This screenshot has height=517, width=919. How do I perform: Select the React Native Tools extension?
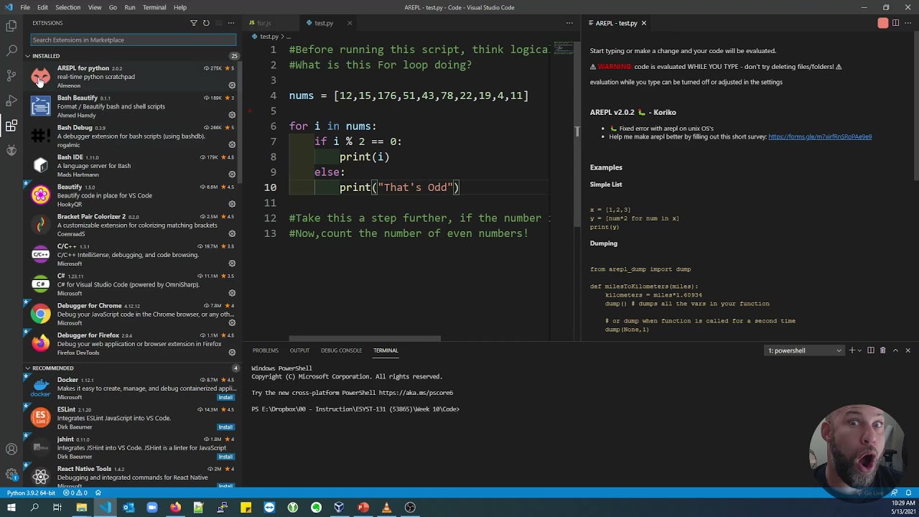tap(133, 477)
